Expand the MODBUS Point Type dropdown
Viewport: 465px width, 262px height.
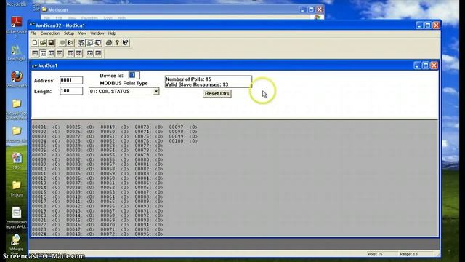pos(156,91)
